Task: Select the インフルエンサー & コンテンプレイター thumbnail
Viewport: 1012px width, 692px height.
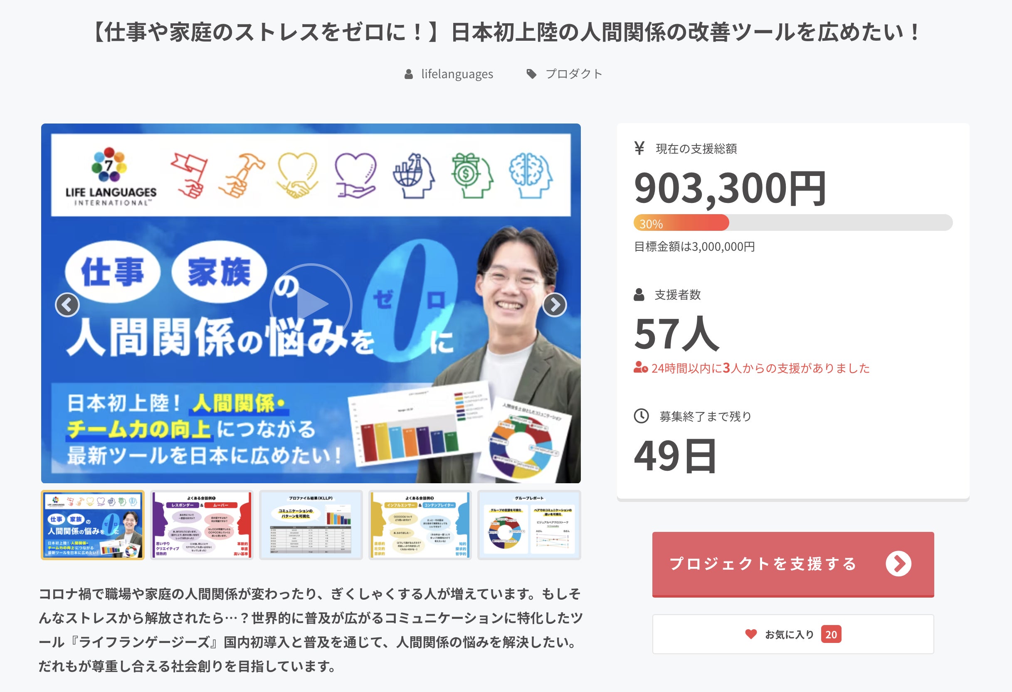Action: pos(420,525)
